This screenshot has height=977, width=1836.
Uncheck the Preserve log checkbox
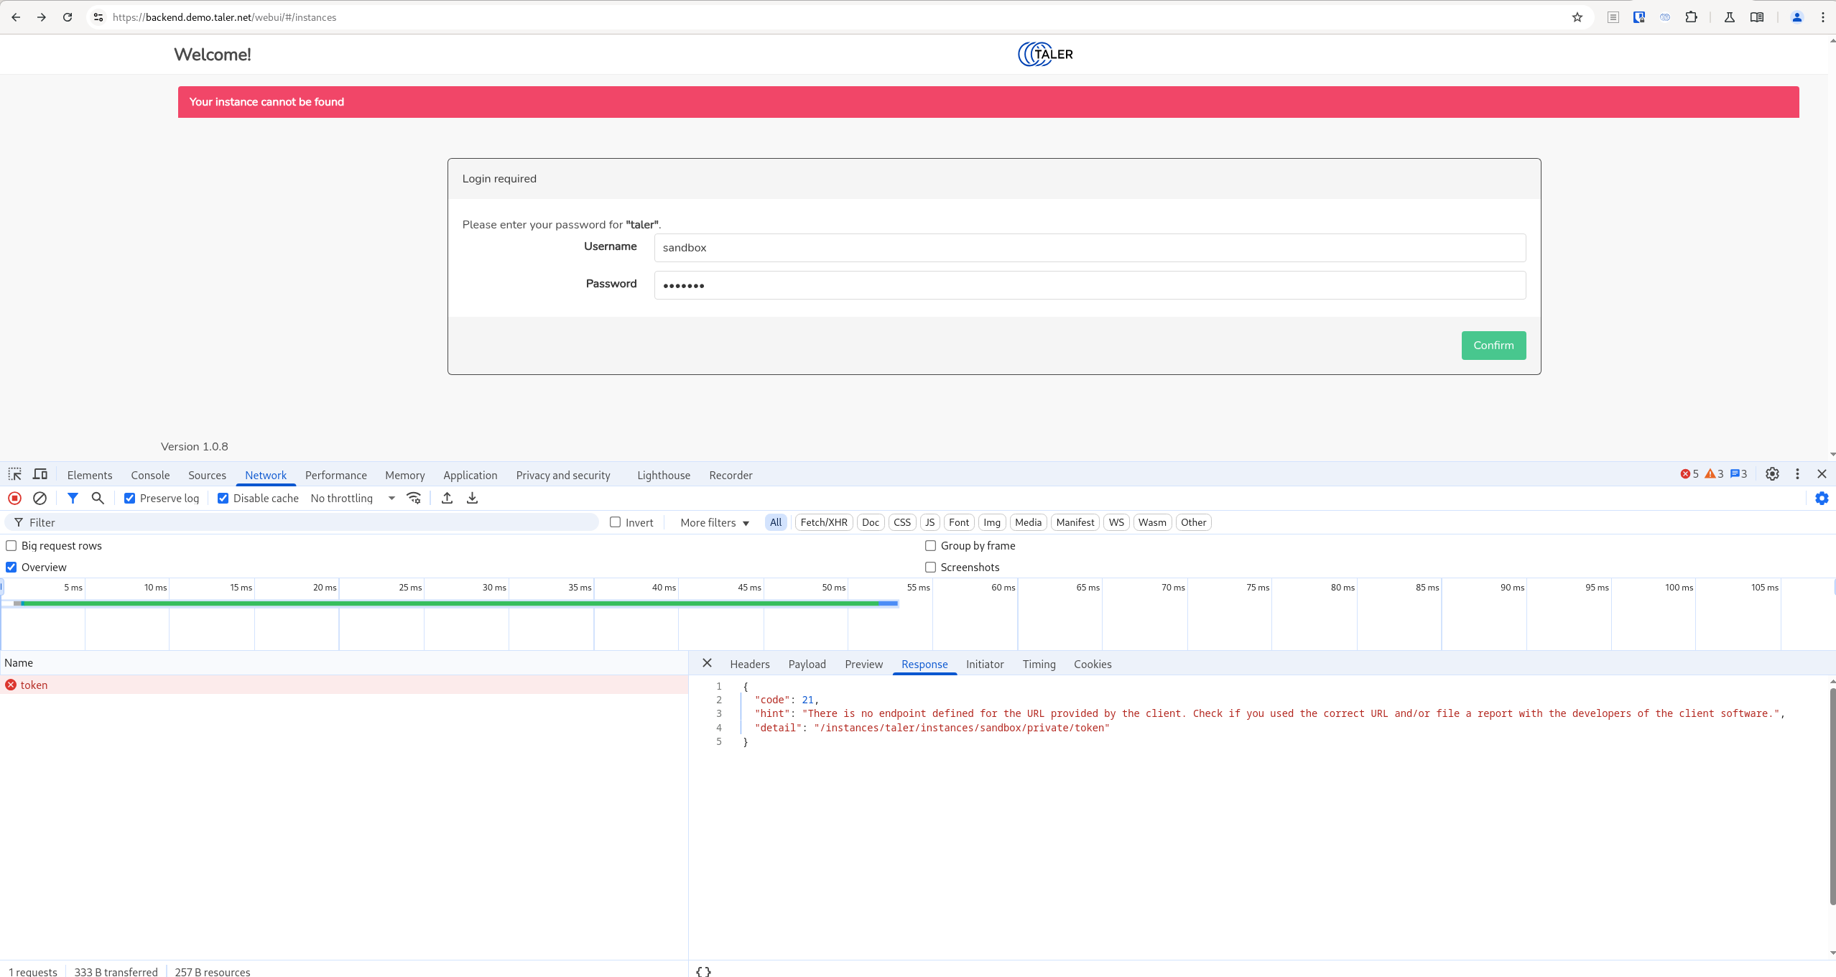point(130,498)
